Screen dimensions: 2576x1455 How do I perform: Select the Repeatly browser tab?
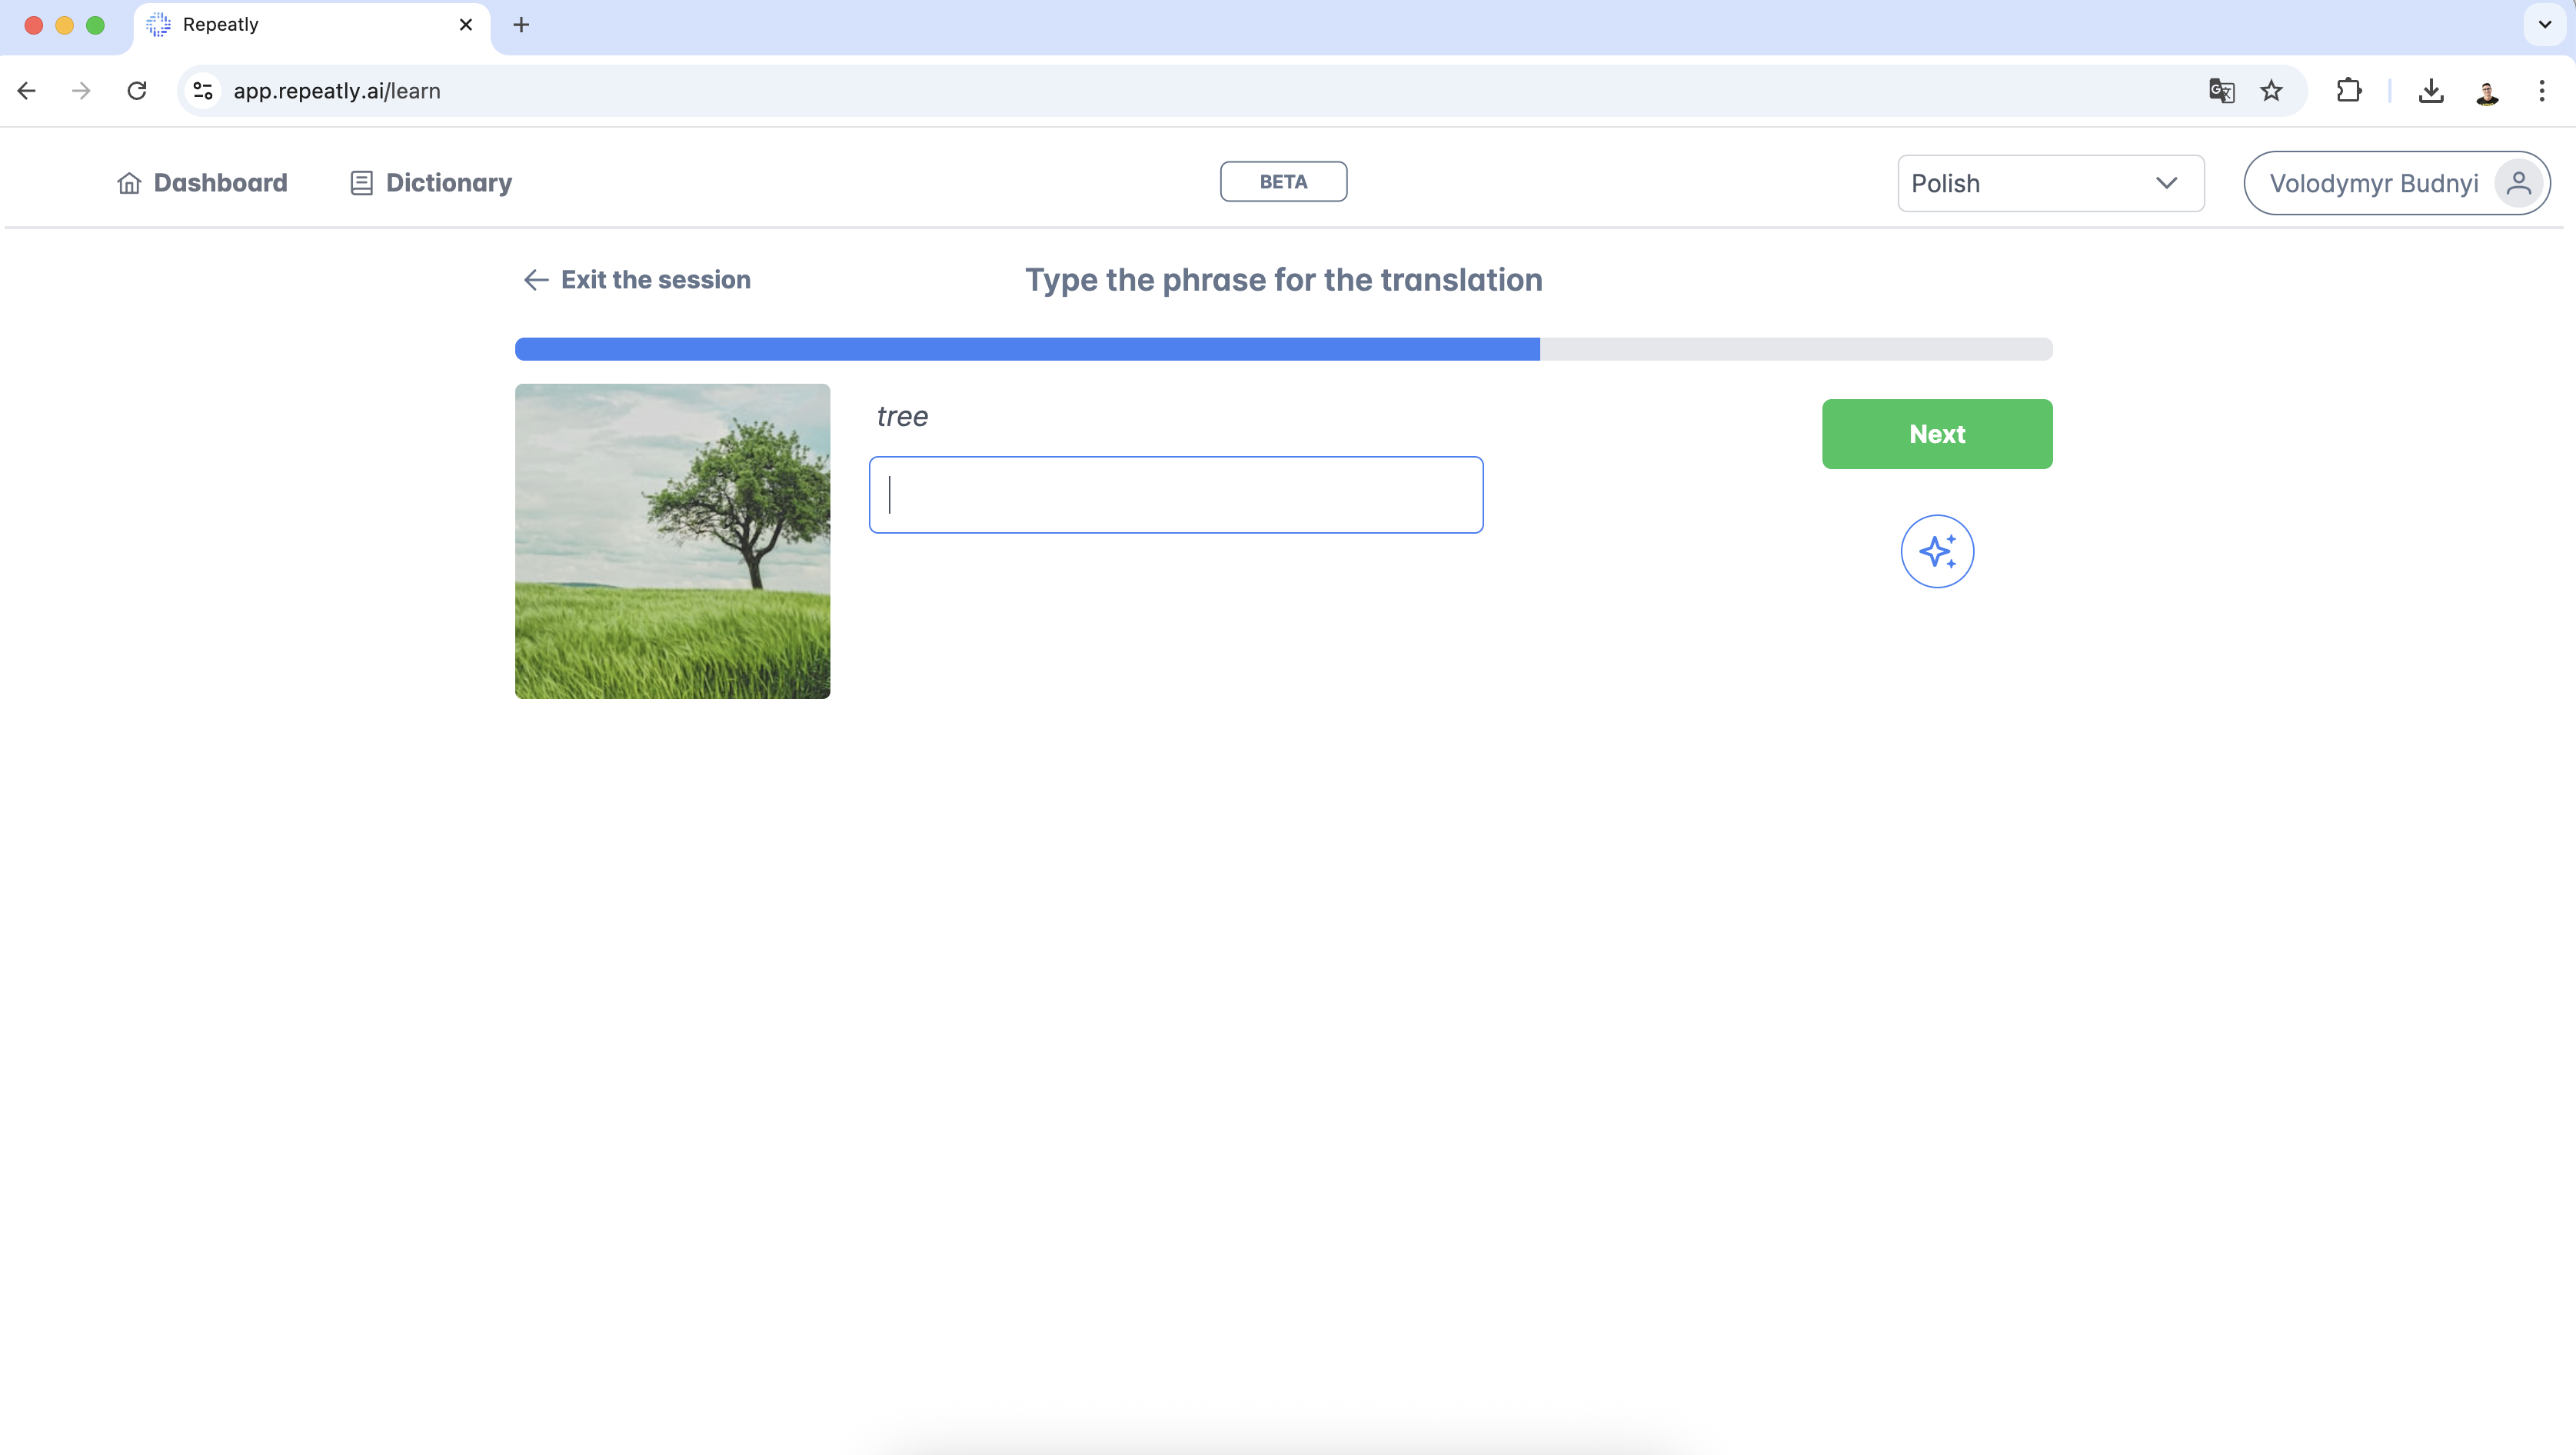(x=311, y=26)
